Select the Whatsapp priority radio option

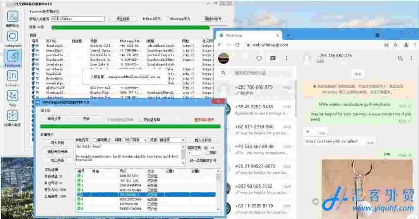pyautogui.click(x=169, y=19)
